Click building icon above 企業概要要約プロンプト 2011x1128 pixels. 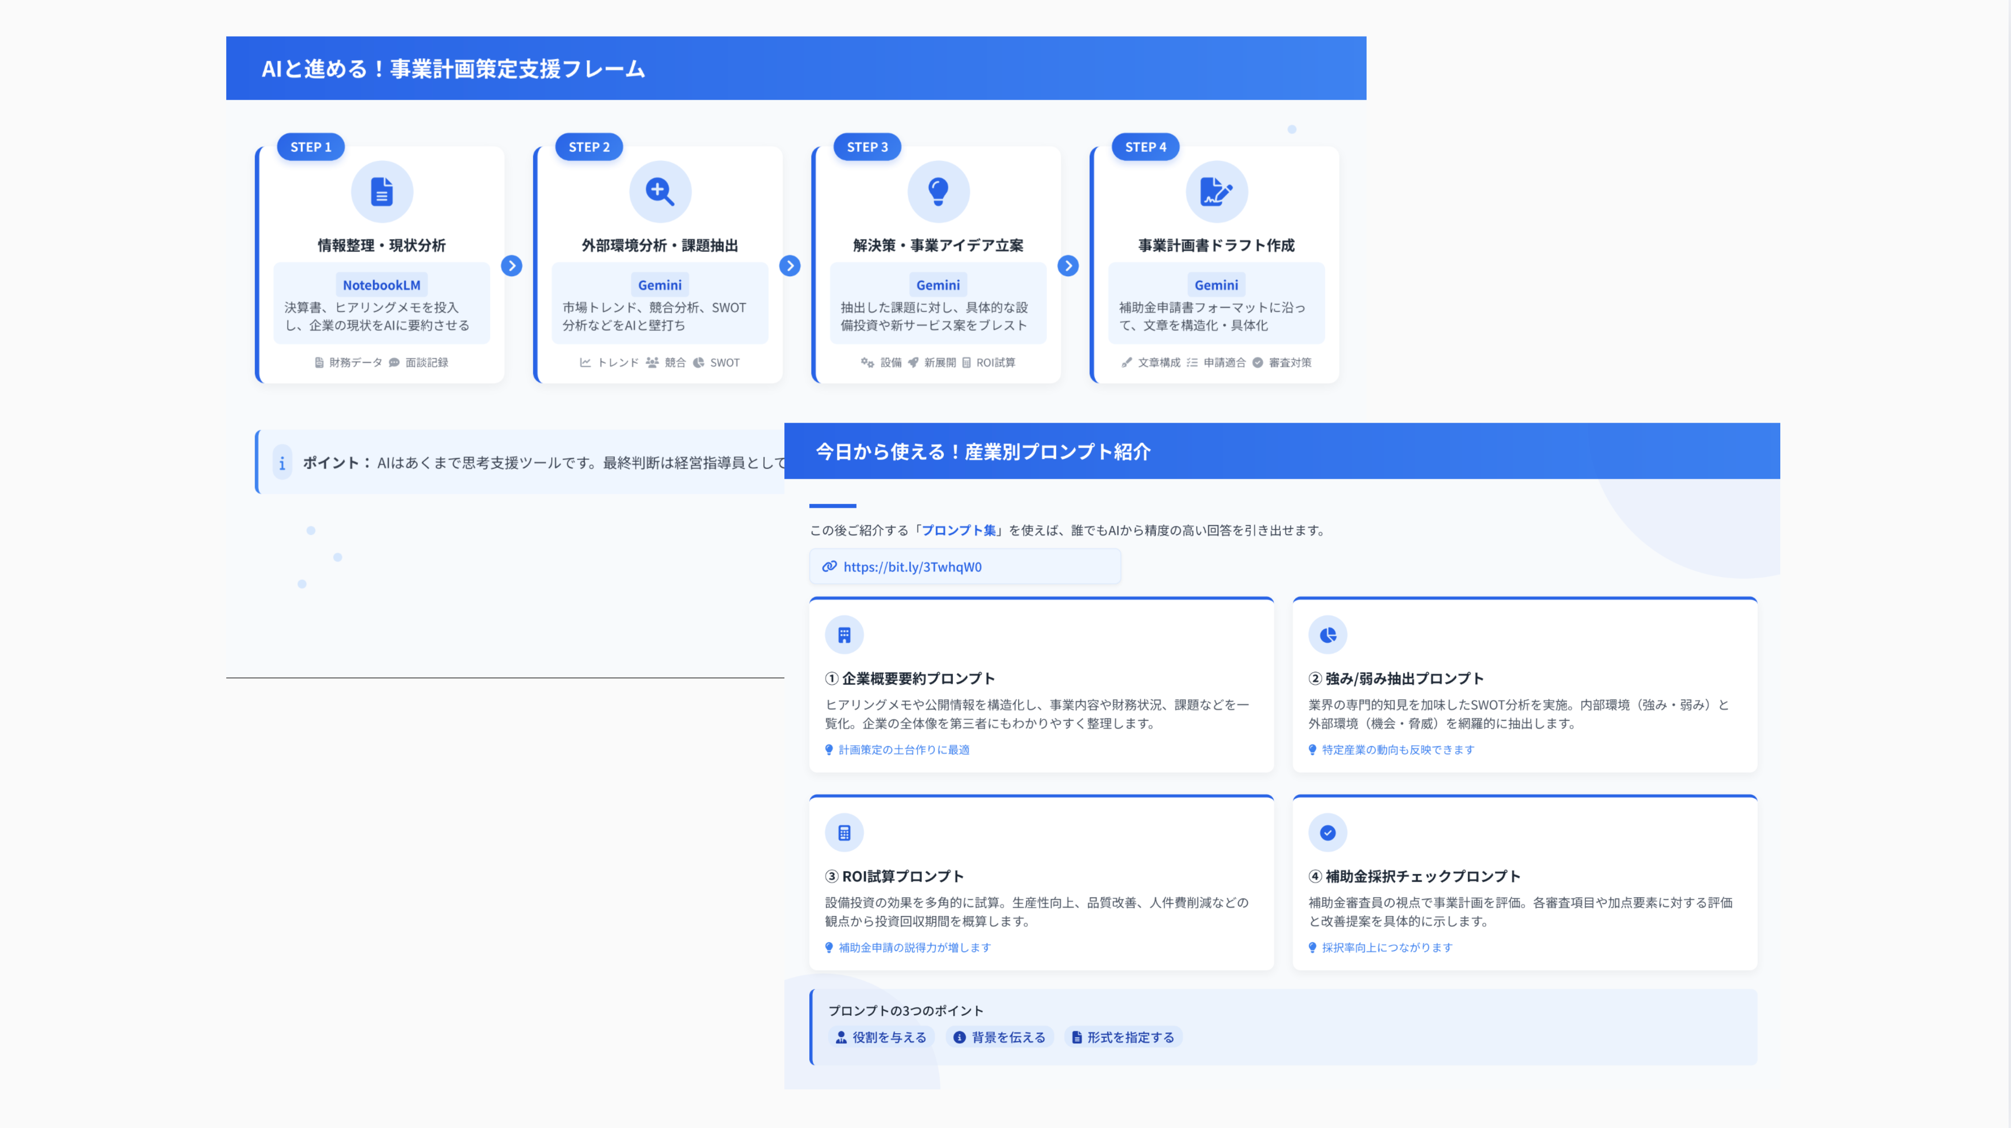[844, 635]
